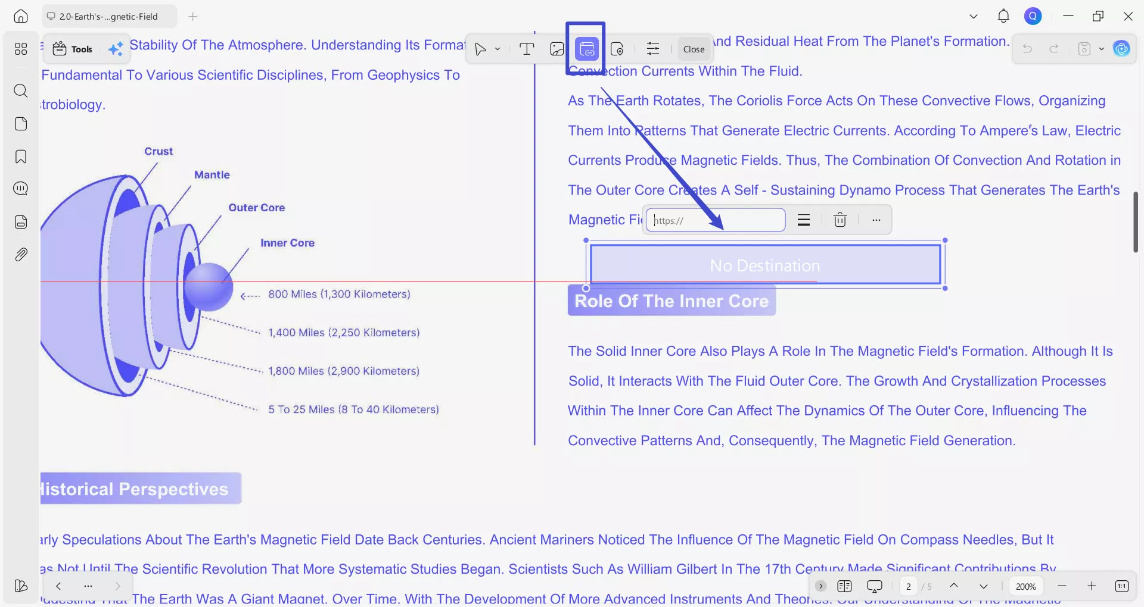This screenshot has height=607, width=1144.
Task: Open the edit settings sliders icon
Action: pos(653,49)
